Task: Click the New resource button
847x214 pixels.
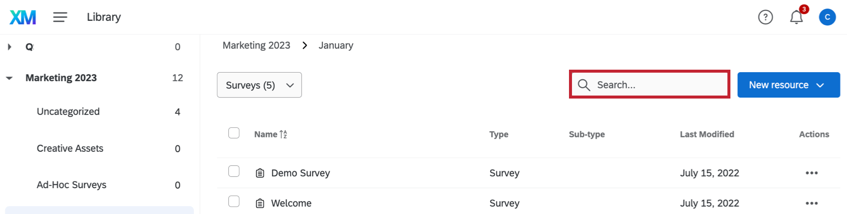Action: (788, 85)
